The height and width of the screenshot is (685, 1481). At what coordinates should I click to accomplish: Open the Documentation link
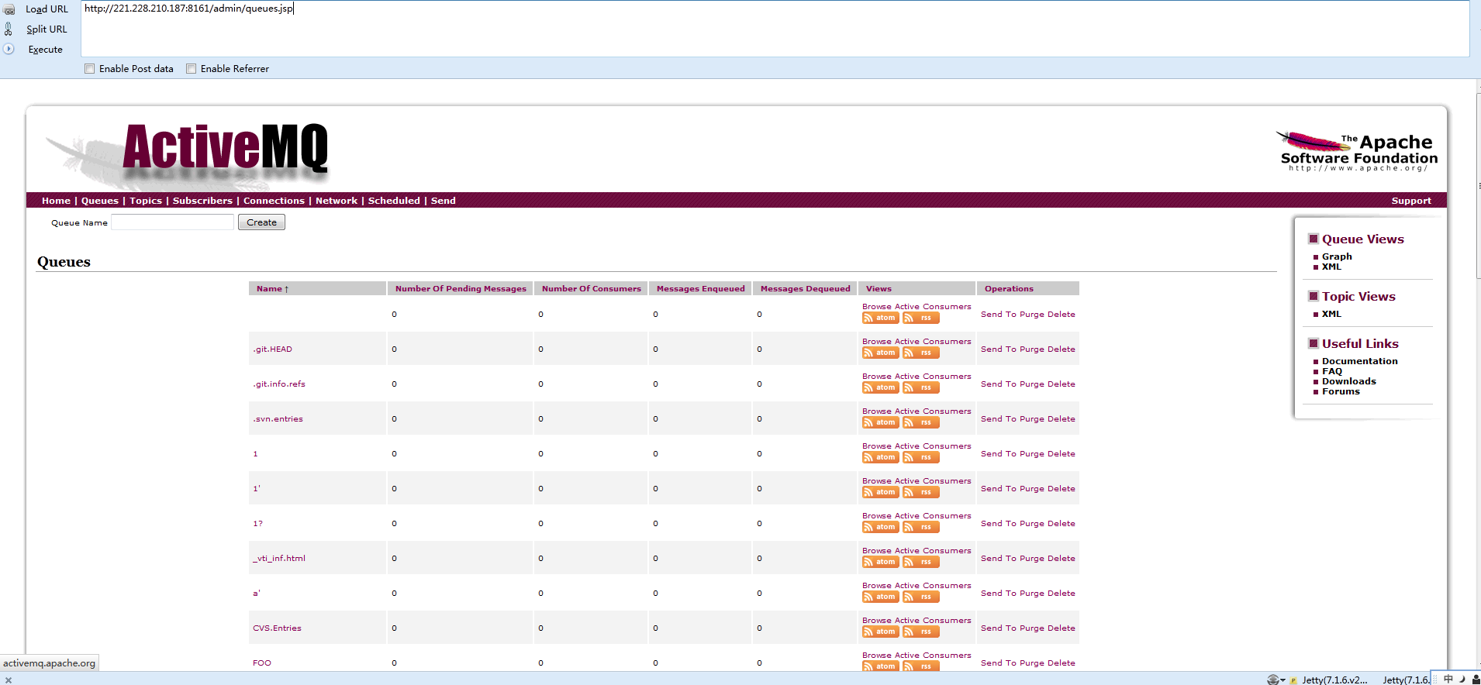(x=1360, y=361)
